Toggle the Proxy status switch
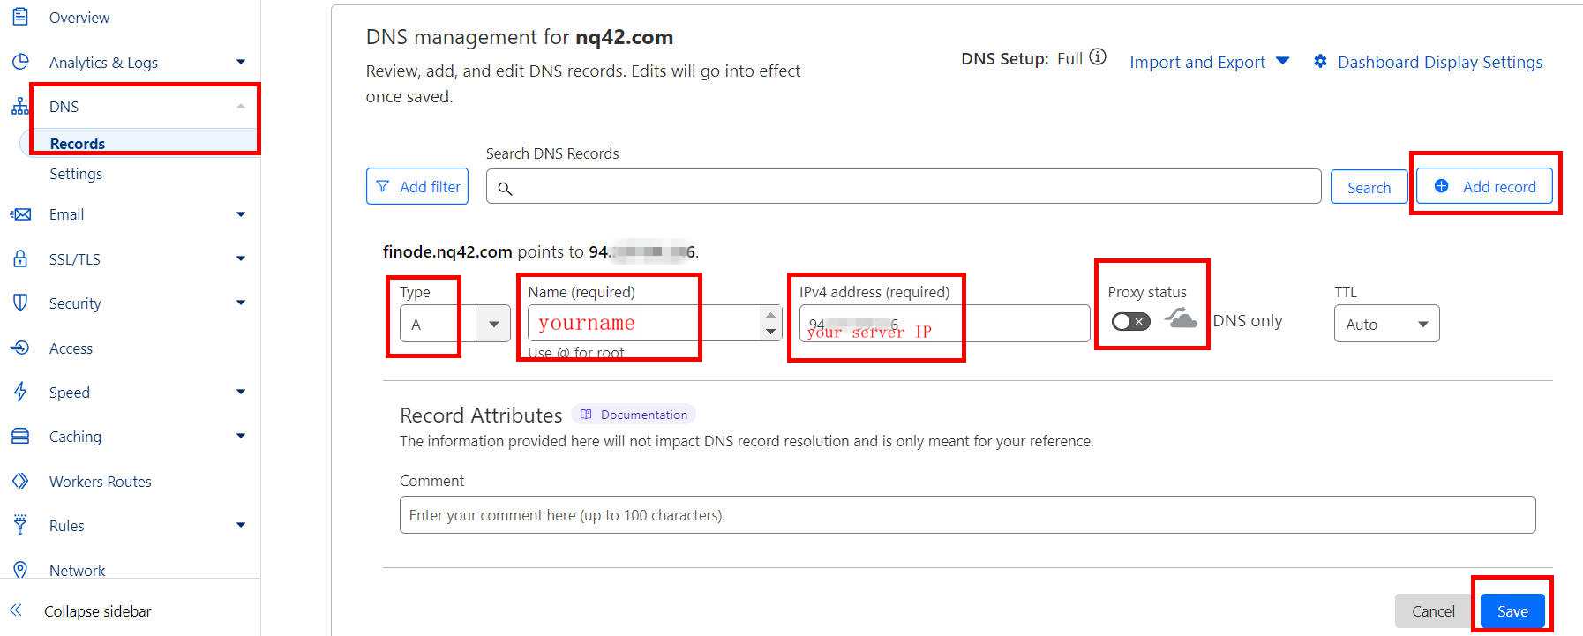This screenshot has width=1583, height=636. pyautogui.click(x=1130, y=321)
